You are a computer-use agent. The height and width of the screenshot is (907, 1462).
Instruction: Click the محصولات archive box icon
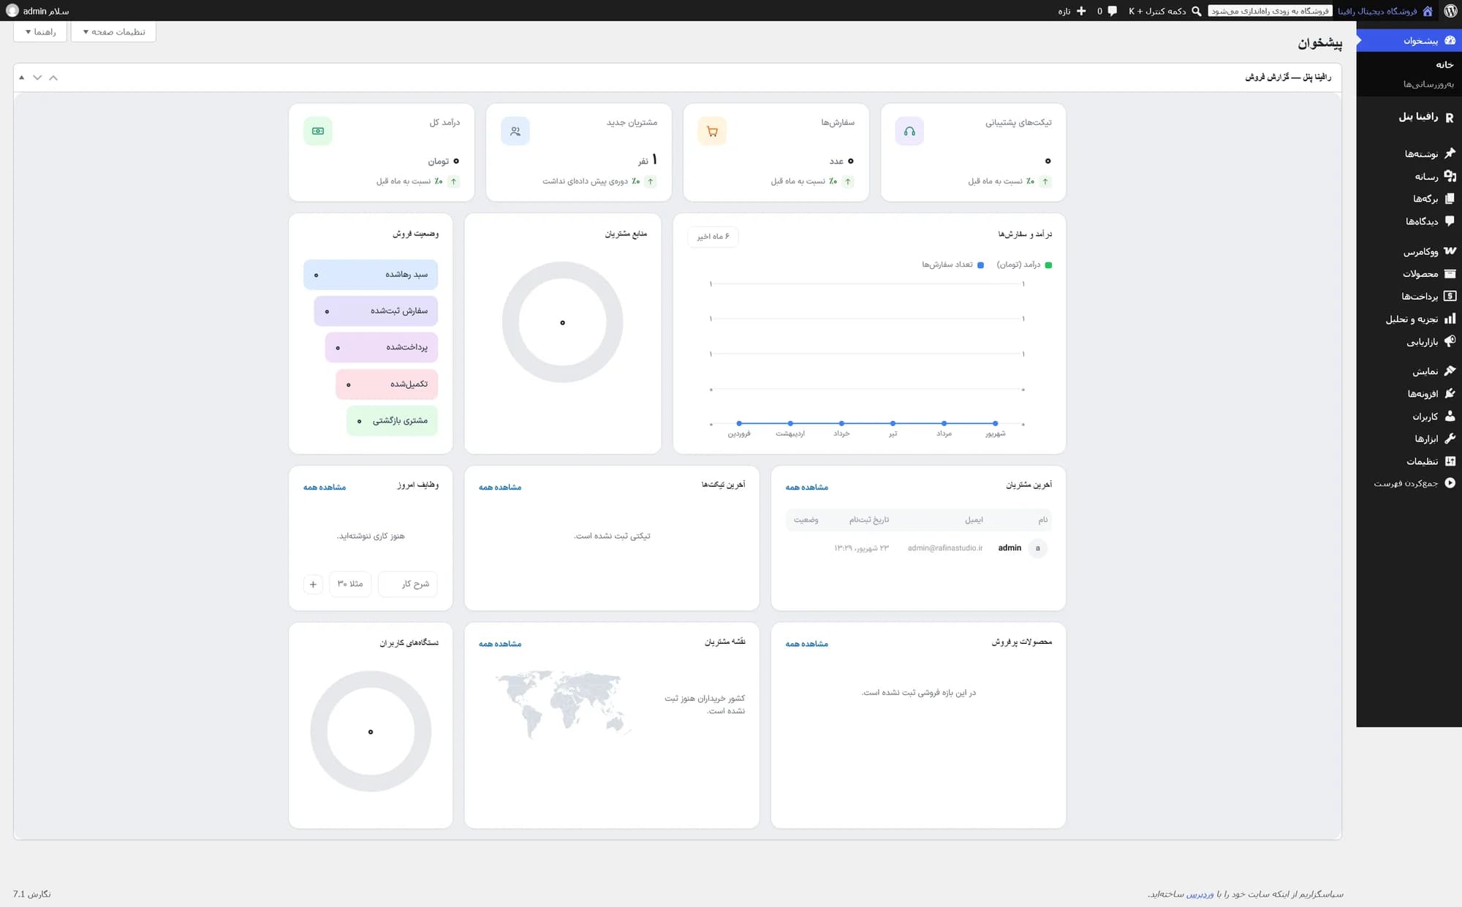pos(1450,273)
